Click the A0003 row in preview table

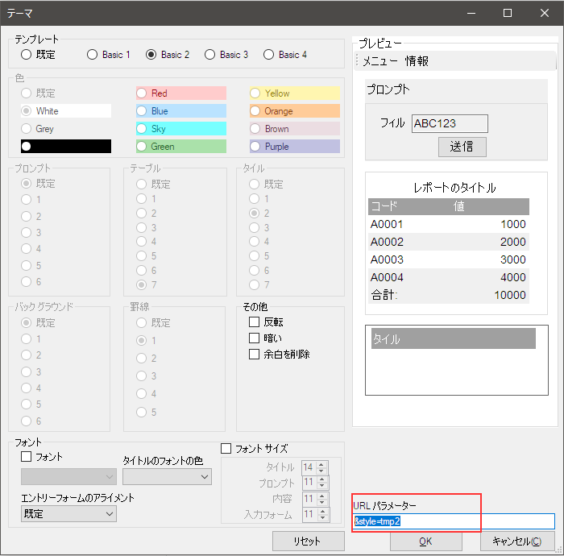tap(449, 259)
